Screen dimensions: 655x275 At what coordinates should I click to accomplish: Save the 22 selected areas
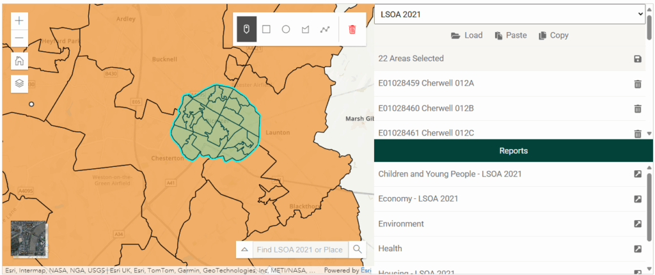[637, 59]
